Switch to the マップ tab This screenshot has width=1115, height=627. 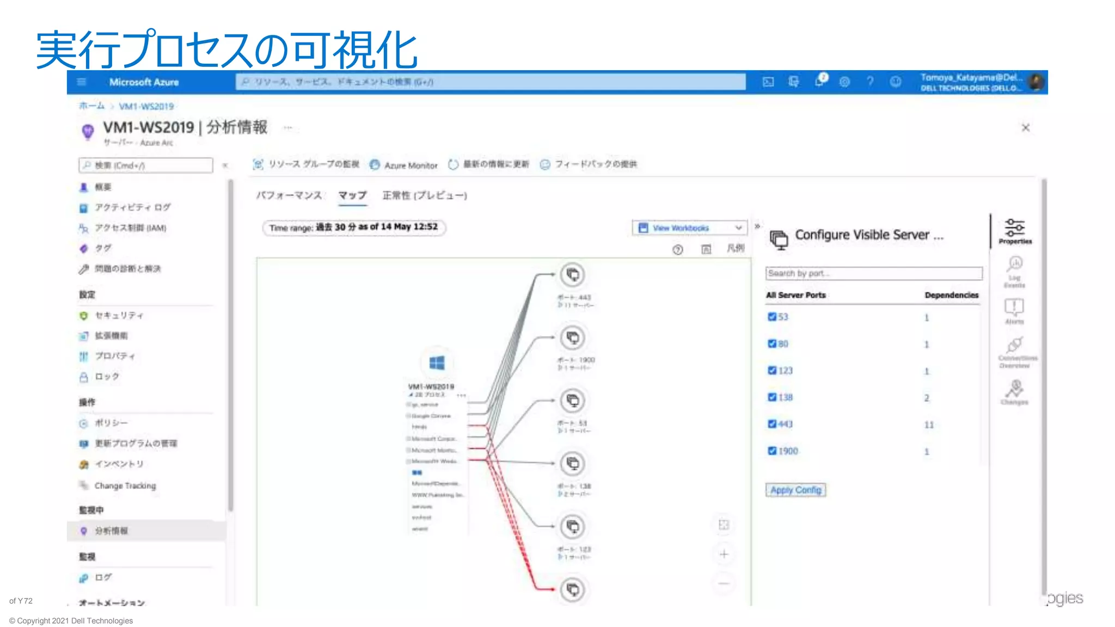point(352,195)
